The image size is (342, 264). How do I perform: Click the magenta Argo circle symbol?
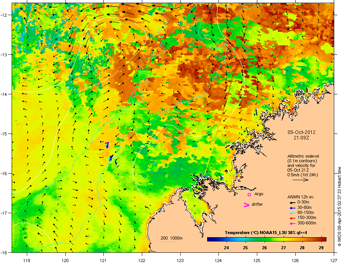coord(249,195)
